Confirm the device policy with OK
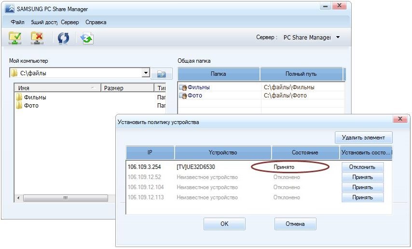 [x=224, y=224]
